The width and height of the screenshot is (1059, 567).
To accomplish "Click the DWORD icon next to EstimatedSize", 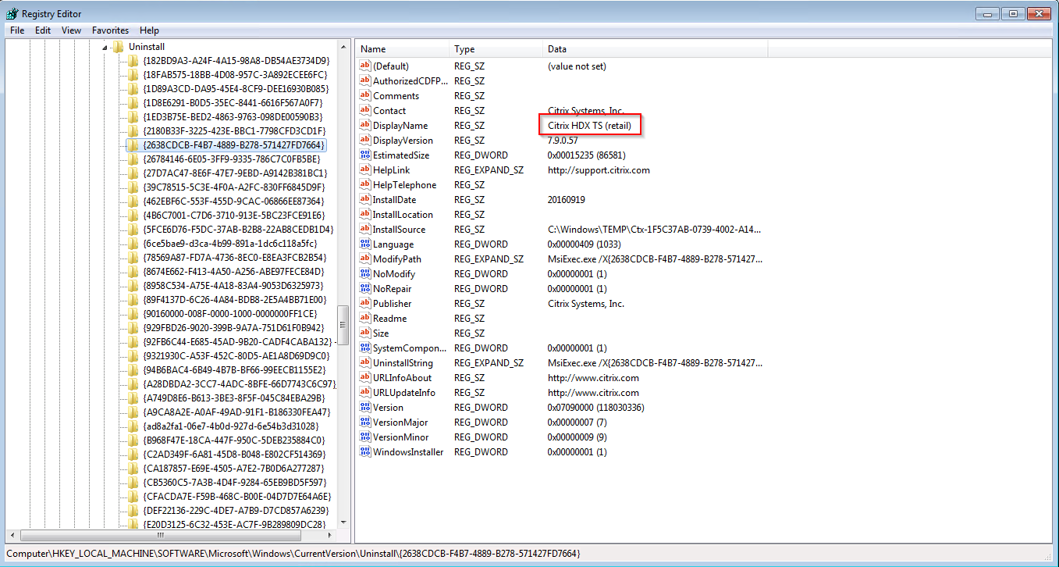I will [x=364, y=155].
